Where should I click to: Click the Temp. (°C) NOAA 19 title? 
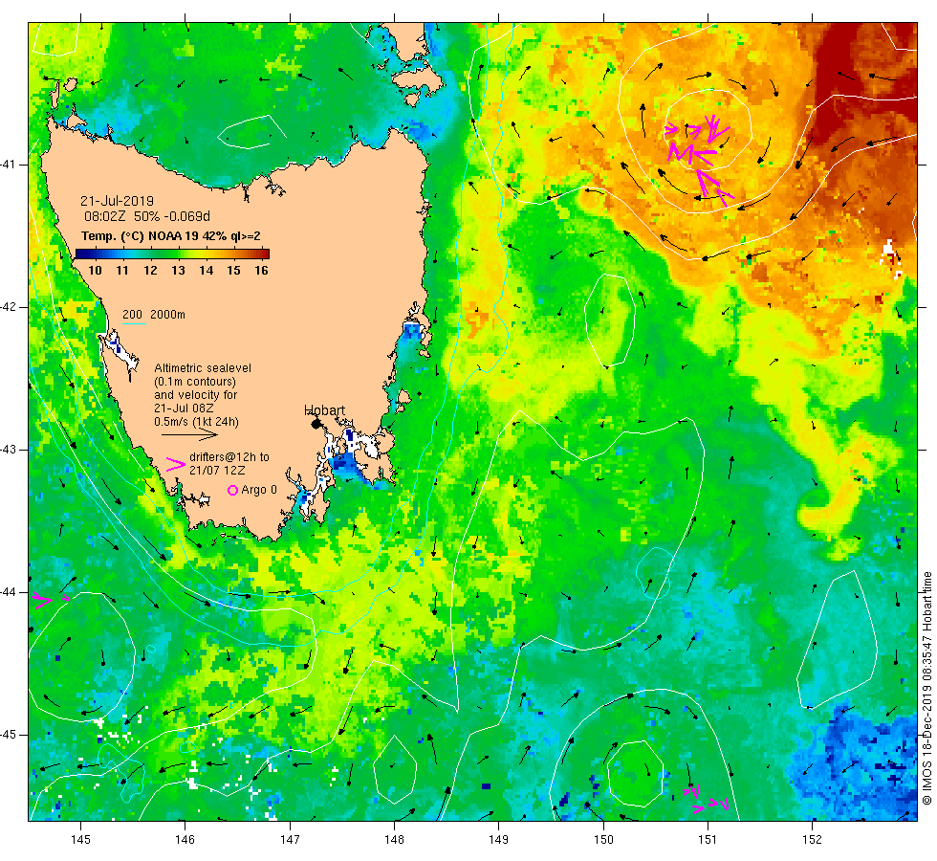tap(171, 236)
